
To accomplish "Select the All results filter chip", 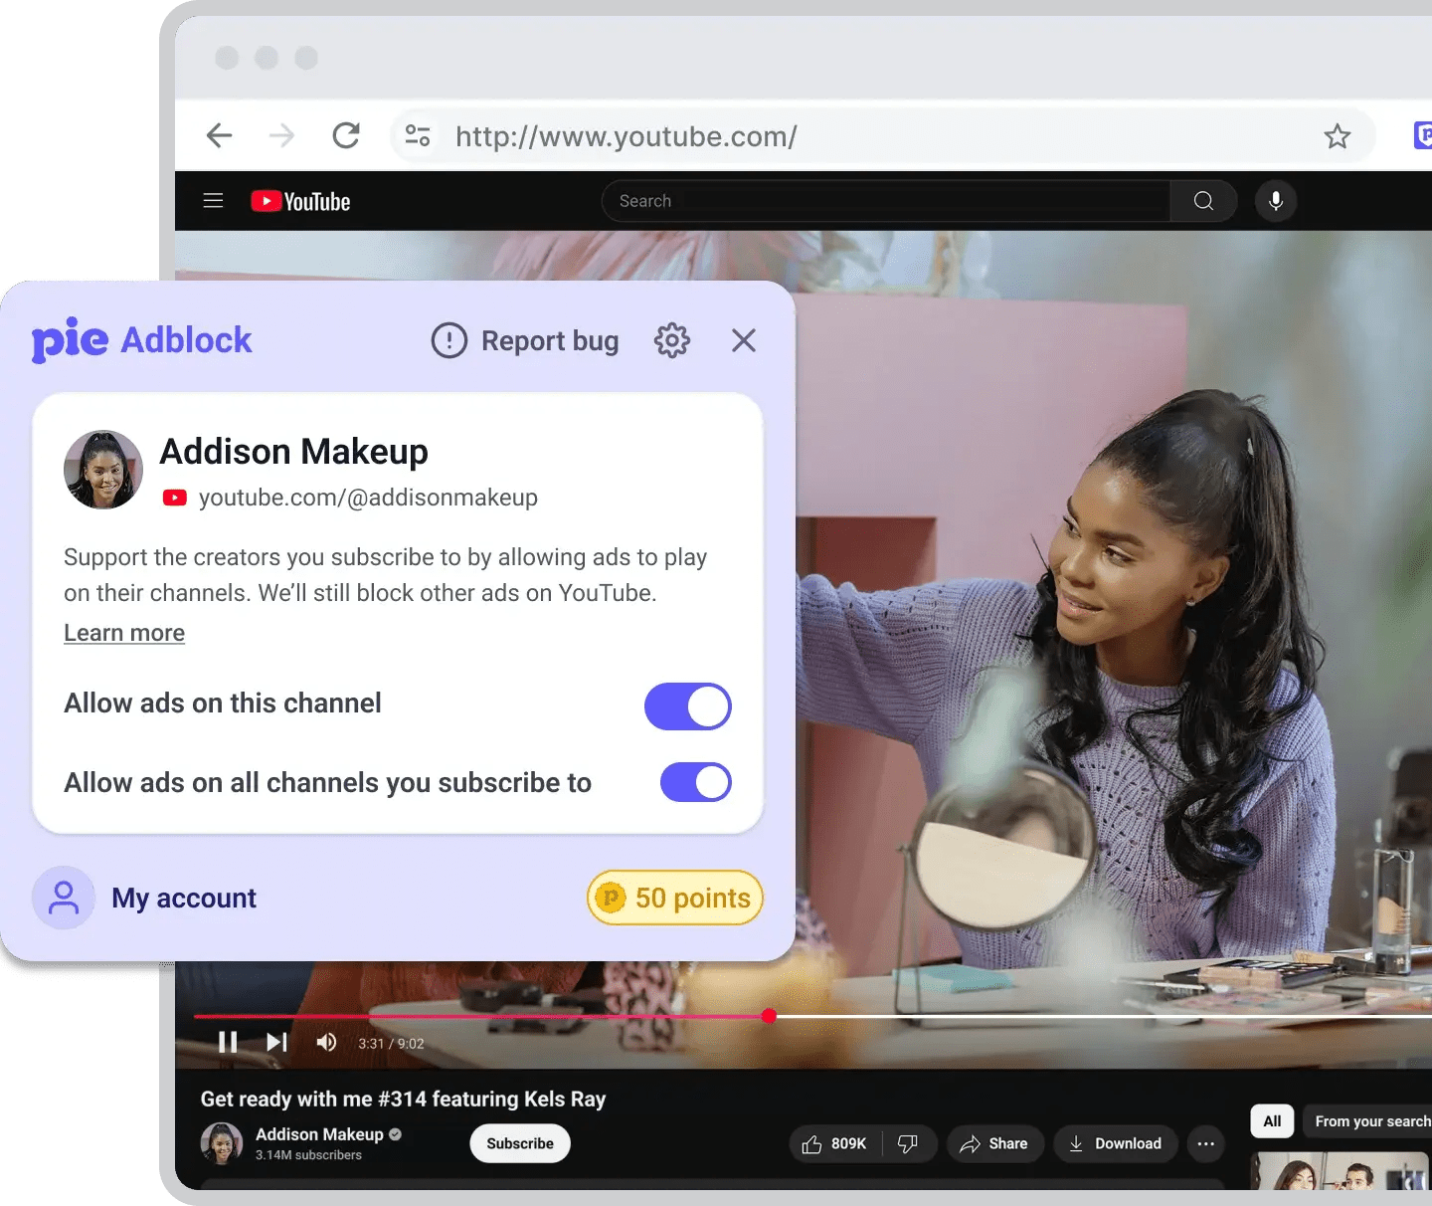I will tap(1271, 1120).
